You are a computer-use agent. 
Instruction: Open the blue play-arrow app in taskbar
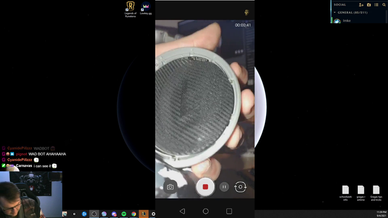84,214
